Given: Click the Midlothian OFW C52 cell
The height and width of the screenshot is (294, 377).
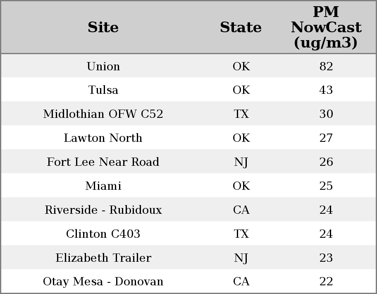Looking at the screenshot, I should pyautogui.click(x=103, y=114).
